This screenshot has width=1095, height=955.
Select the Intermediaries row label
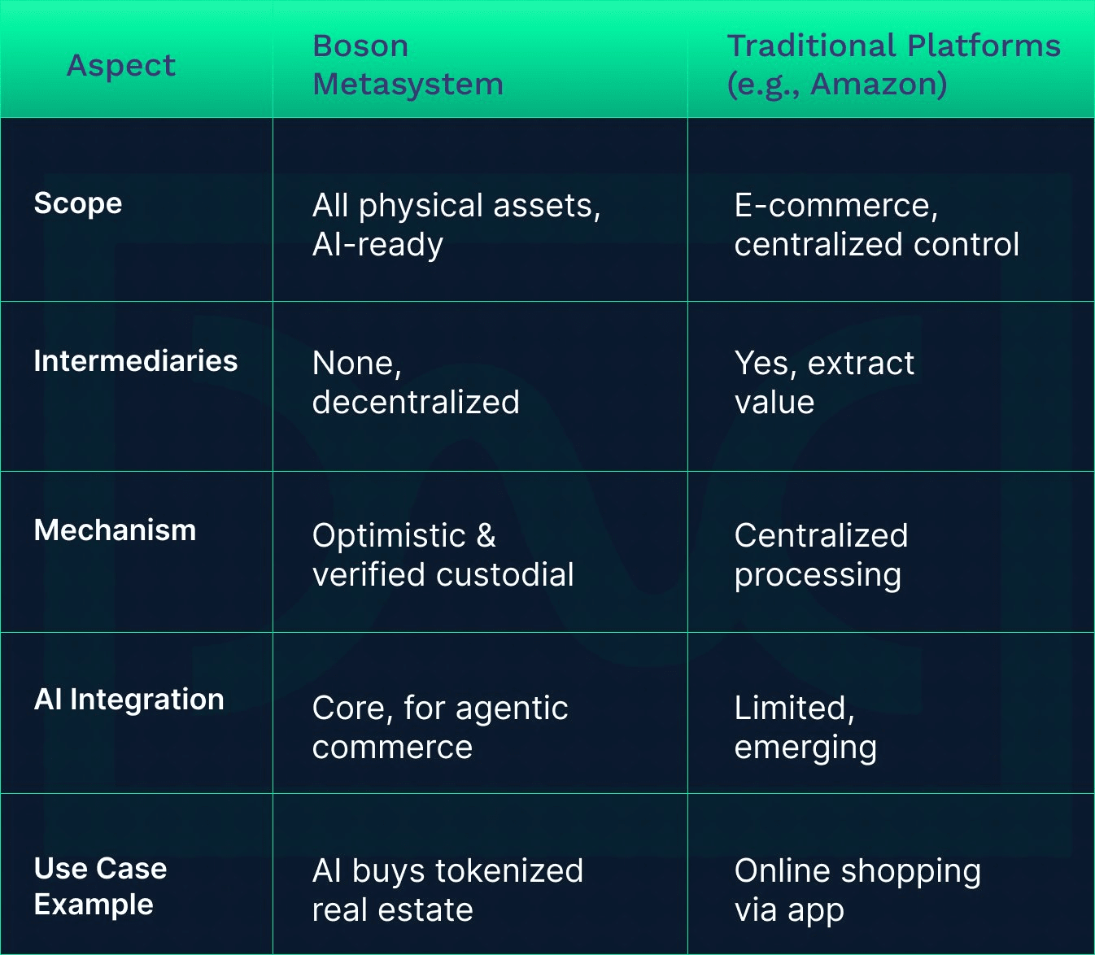pos(136,361)
